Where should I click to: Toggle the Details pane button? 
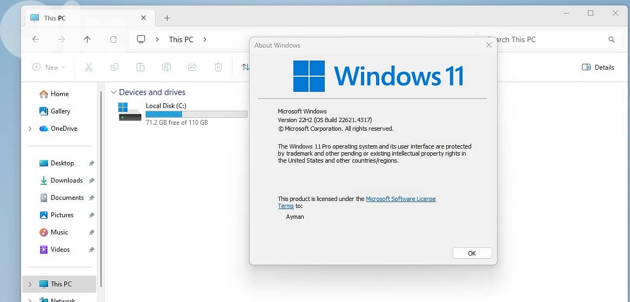pos(598,67)
